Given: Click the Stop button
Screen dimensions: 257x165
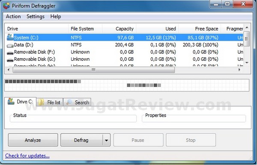Looking at the screenshot, I should pyautogui.click(x=191, y=140).
